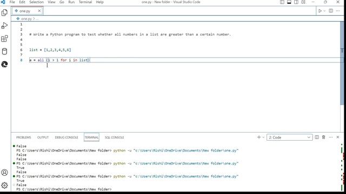Switch to the SQL Console tab
Image resolution: width=346 pixels, height=194 pixels.
pos(114,137)
